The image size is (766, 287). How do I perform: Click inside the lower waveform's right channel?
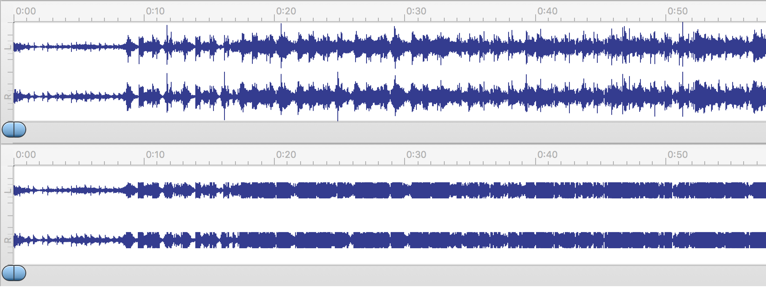380,240
